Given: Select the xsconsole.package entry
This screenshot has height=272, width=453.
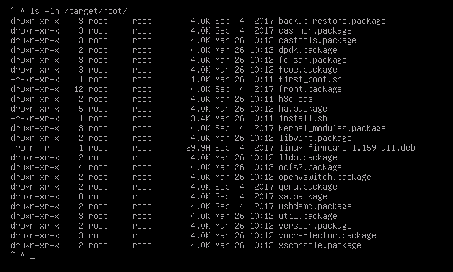Looking at the screenshot, I should [320, 245].
